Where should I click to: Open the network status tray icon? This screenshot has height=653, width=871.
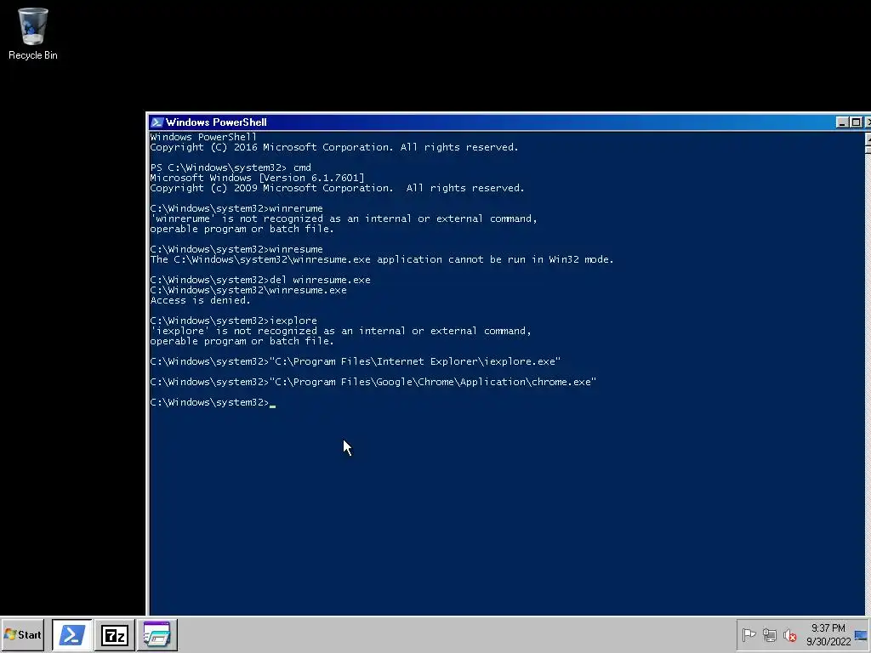tap(769, 634)
